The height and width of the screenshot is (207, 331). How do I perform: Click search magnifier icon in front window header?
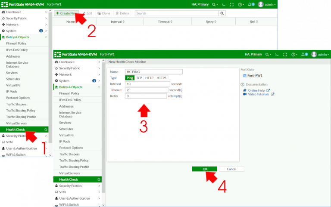[x=268, y=54]
